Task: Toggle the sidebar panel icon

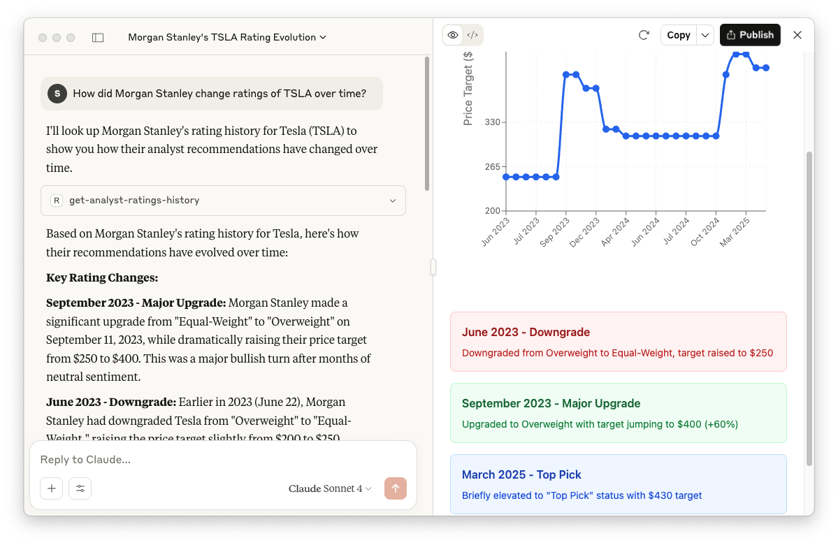Action: pos(98,38)
